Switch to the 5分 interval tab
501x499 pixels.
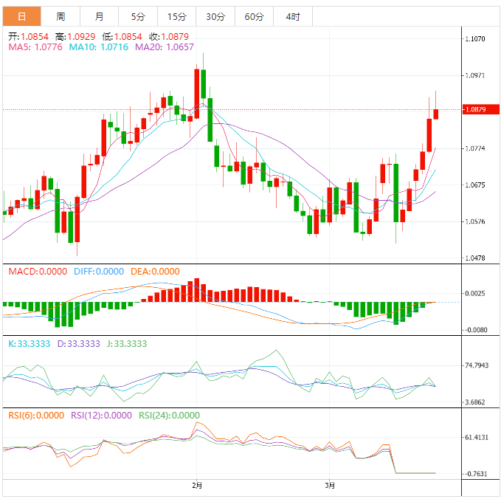click(x=138, y=16)
